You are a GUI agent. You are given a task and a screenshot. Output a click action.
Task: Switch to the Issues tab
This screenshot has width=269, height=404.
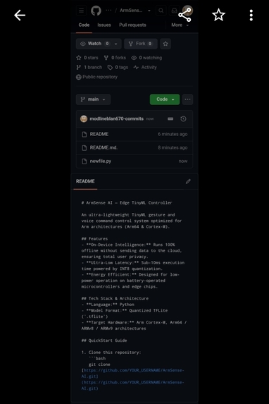(x=104, y=25)
